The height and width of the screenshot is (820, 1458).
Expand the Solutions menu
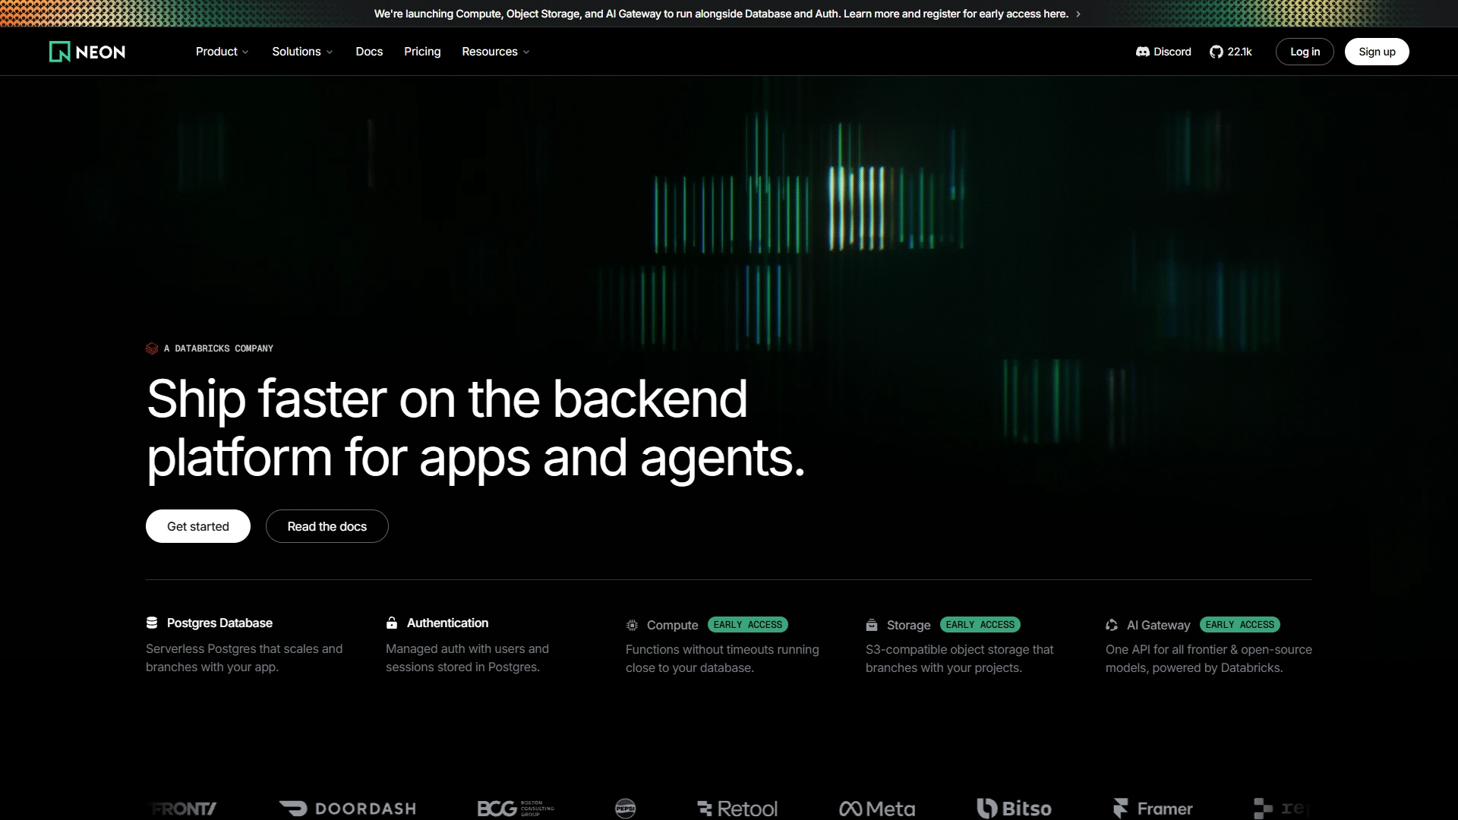[302, 52]
